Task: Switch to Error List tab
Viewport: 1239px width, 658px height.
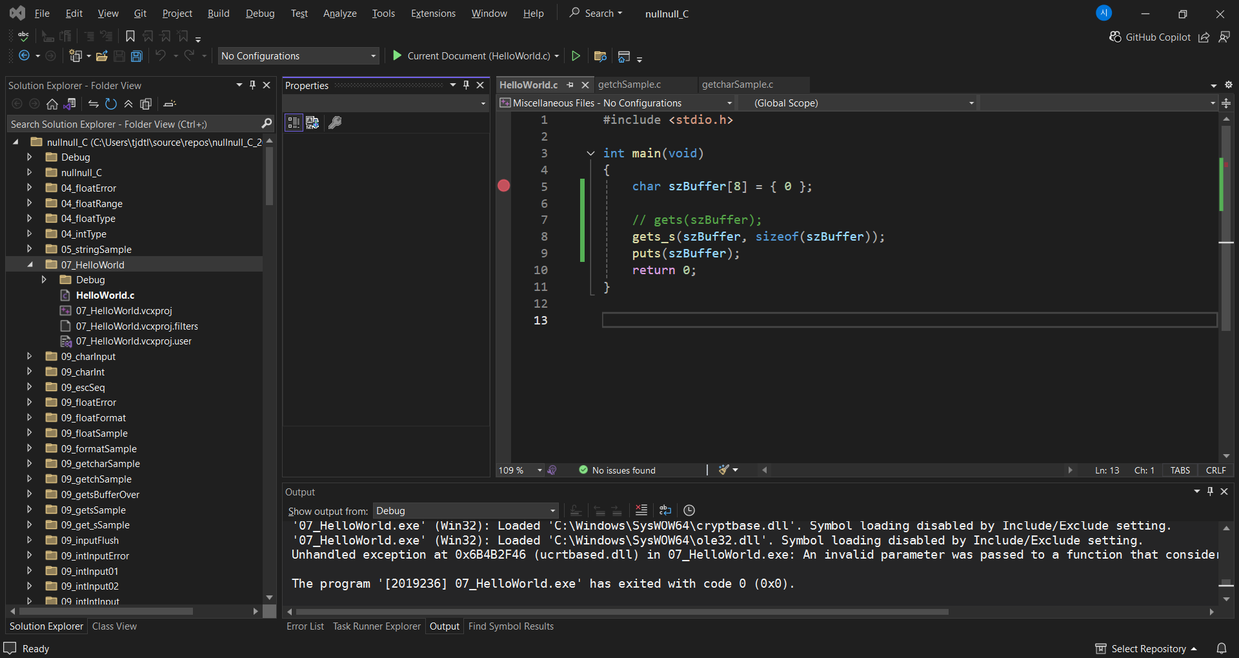Action: click(x=305, y=626)
